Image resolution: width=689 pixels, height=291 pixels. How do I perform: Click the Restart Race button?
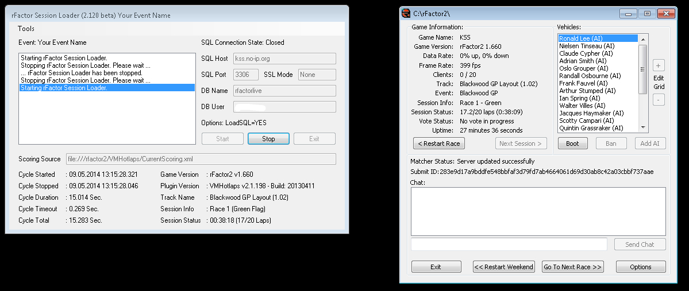(x=438, y=143)
